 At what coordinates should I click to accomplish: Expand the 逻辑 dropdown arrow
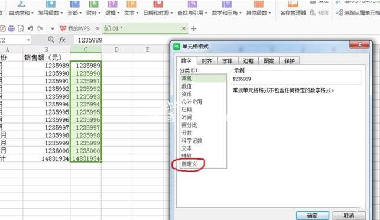[118, 13]
